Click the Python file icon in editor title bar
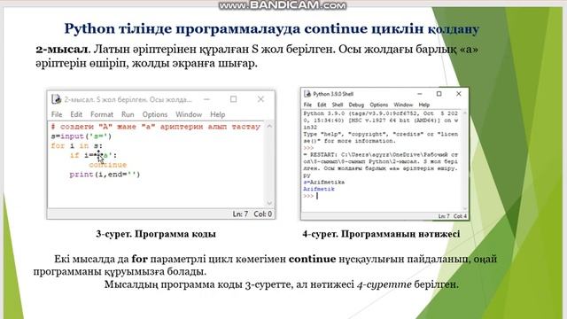The height and width of the screenshot is (319, 567). (x=56, y=99)
